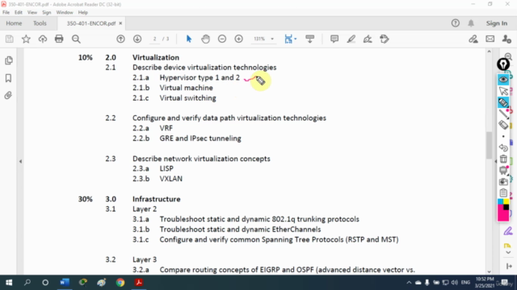Click the share with others person icon
This screenshot has height=290, width=517.
(x=506, y=39)
